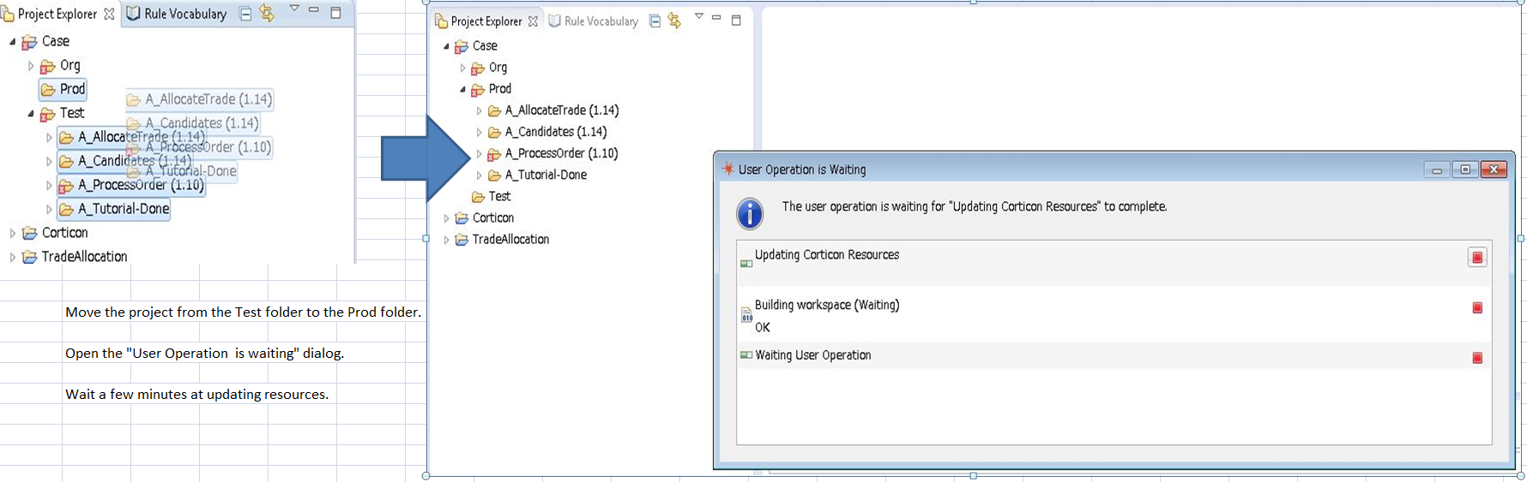Select TradeAllocation project in Prod-expanded explorer
The image size is (1527, 482).
click(x=502, y=240)
